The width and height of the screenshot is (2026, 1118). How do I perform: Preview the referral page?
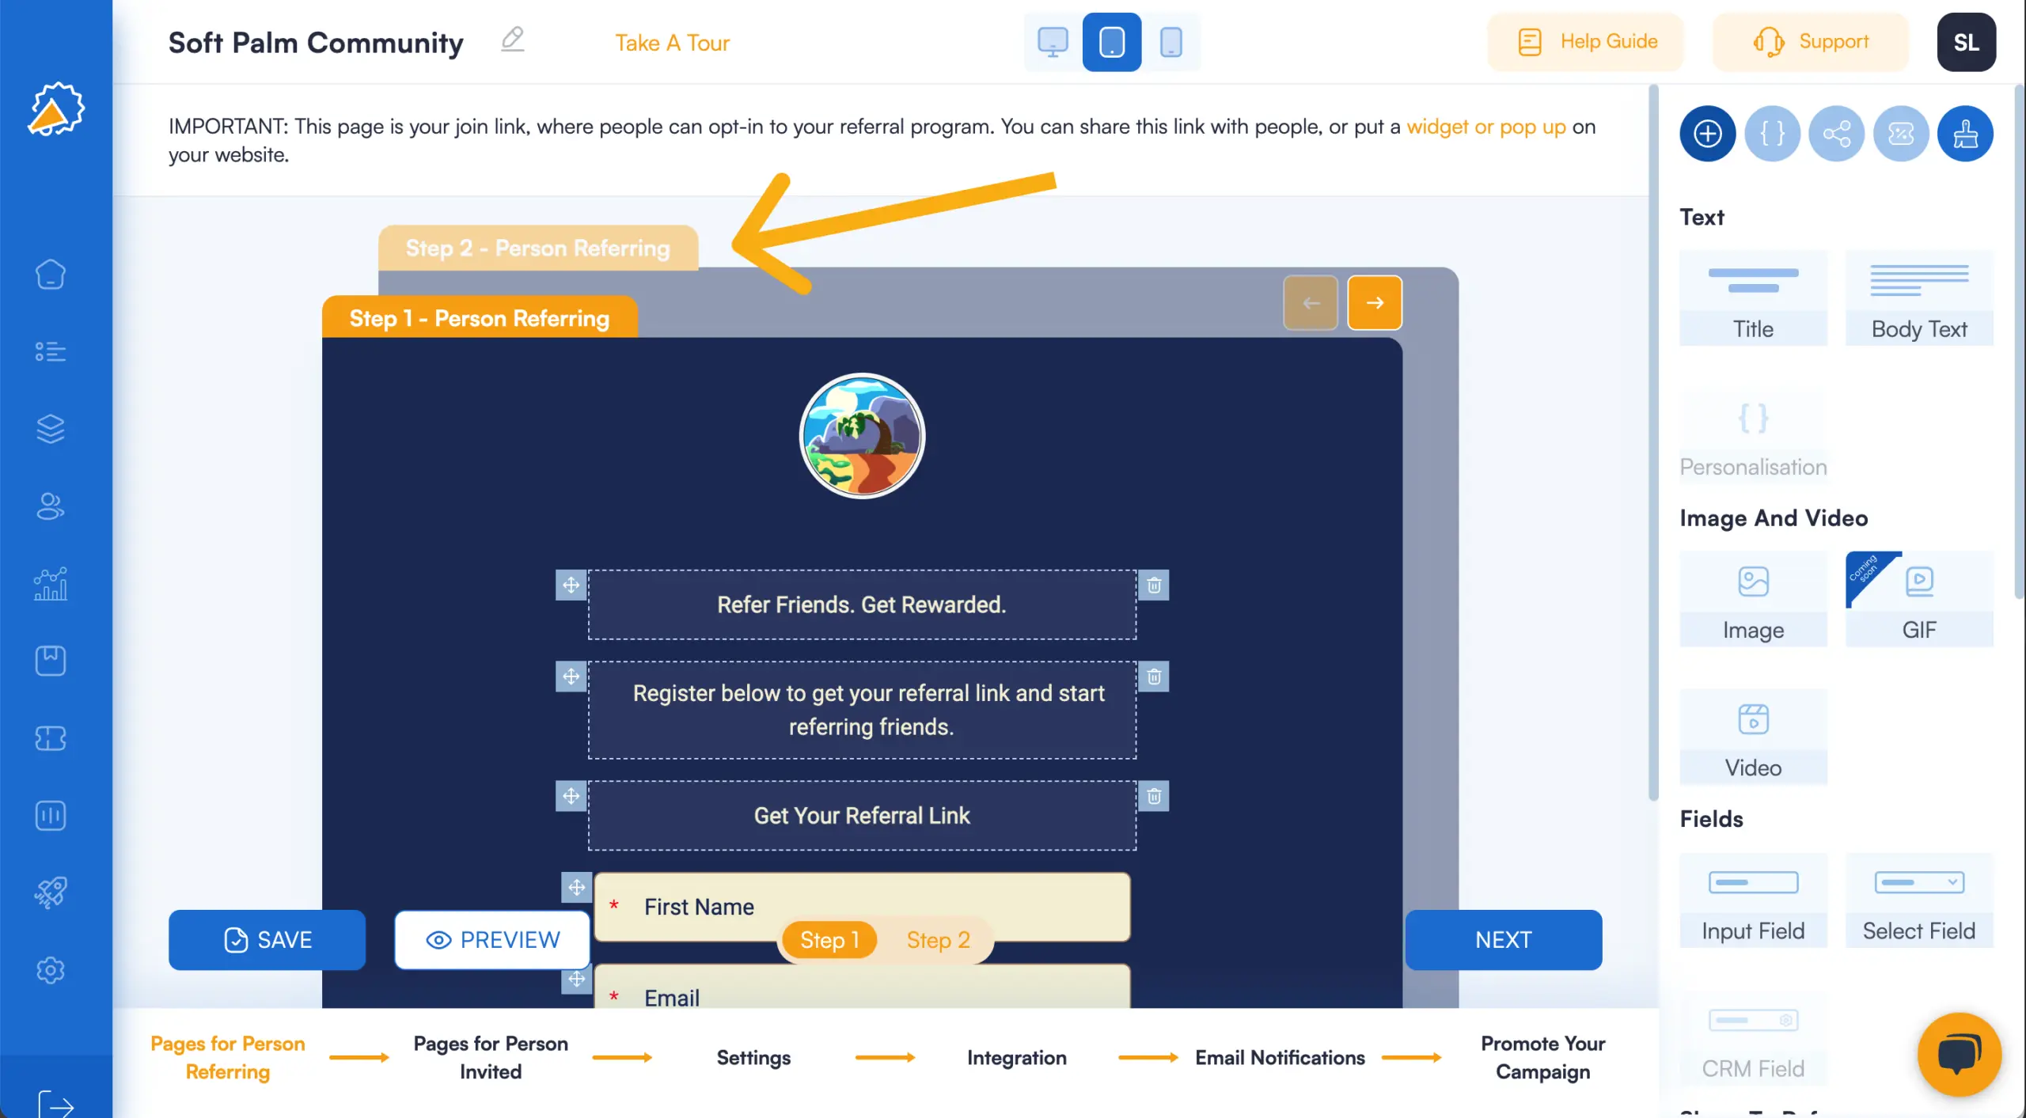tap(493, 939)
